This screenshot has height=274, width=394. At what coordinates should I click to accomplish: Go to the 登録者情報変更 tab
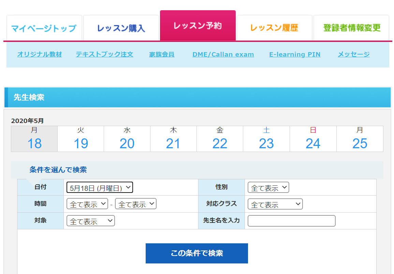(x=351, y=28)
